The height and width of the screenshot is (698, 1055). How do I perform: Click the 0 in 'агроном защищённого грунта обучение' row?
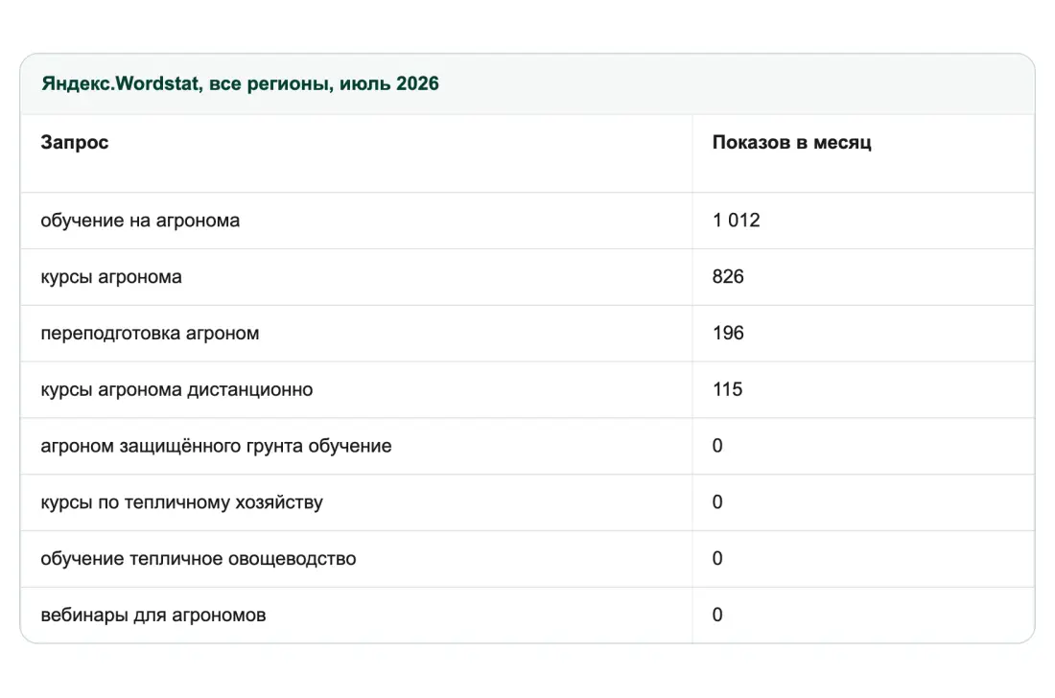(717, 447)
